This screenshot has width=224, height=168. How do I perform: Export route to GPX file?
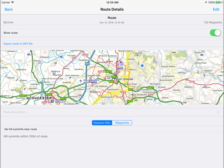[18, 44]
